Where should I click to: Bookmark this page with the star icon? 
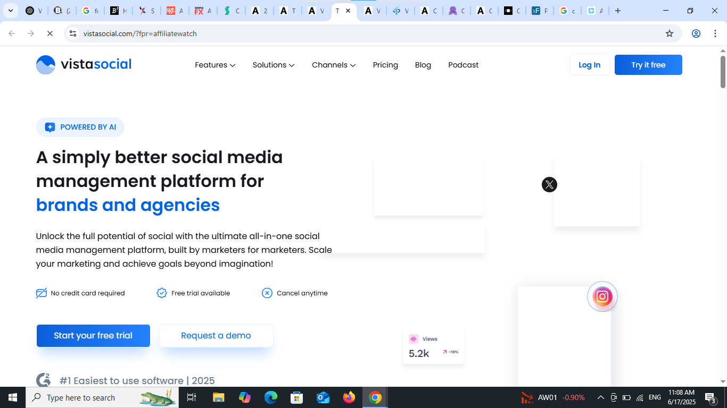(670, 33)
